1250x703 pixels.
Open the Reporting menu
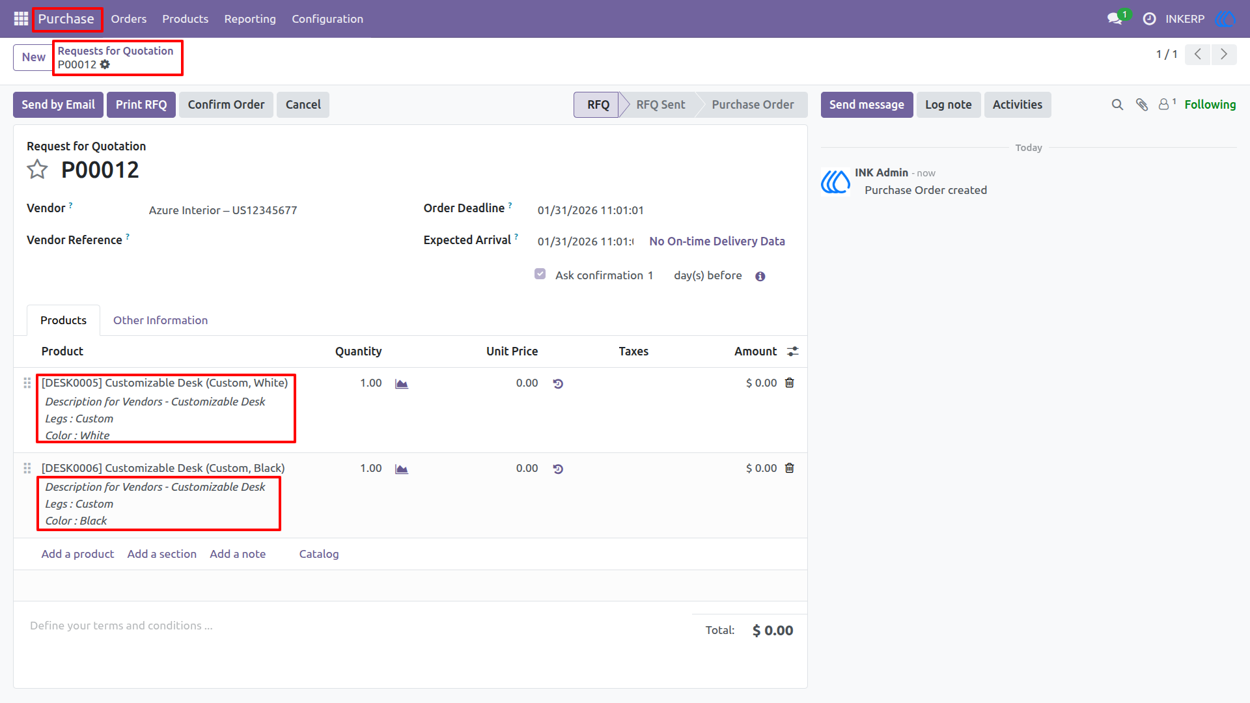[250, 19]
